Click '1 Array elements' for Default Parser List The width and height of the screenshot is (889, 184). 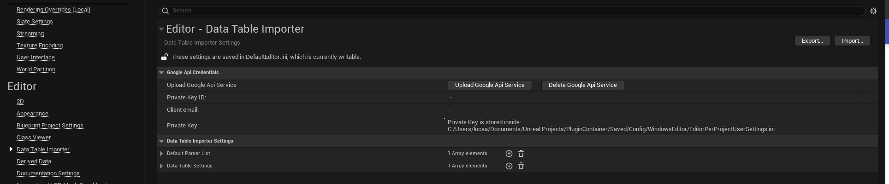coord(468,154)
